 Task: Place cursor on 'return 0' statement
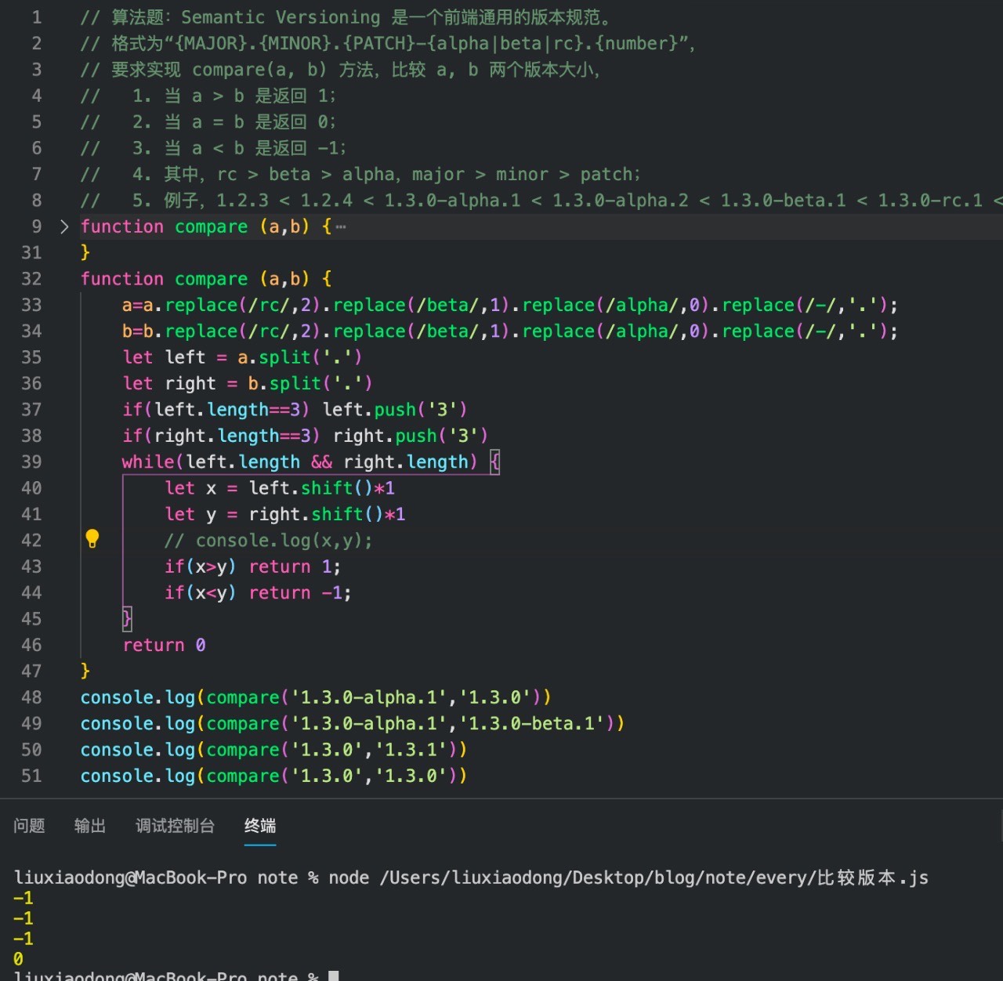pos(164,645)
